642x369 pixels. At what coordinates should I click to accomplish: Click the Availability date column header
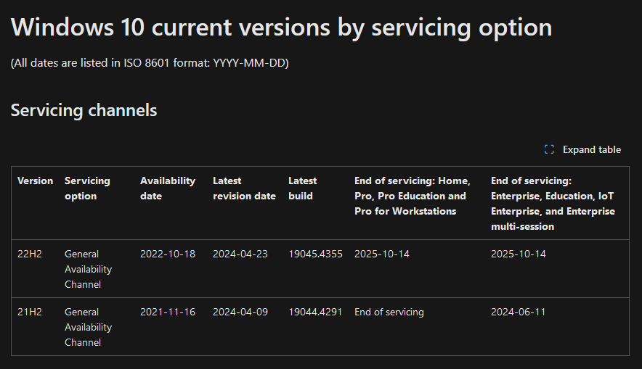point(168,188)
